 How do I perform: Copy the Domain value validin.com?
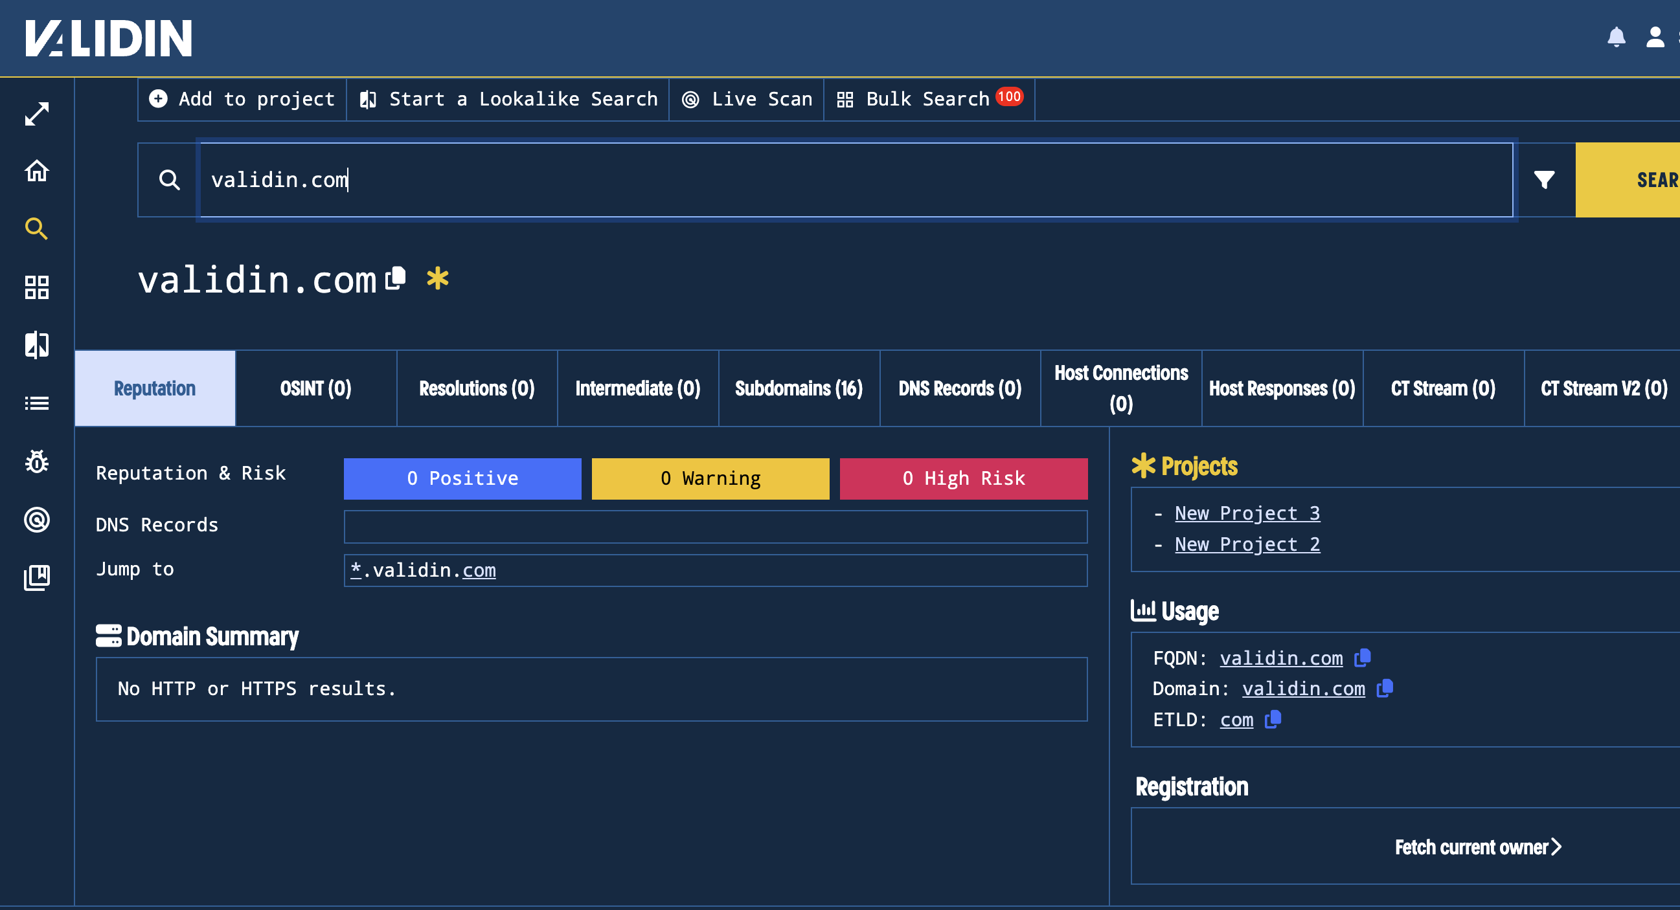coord(1385,689)
